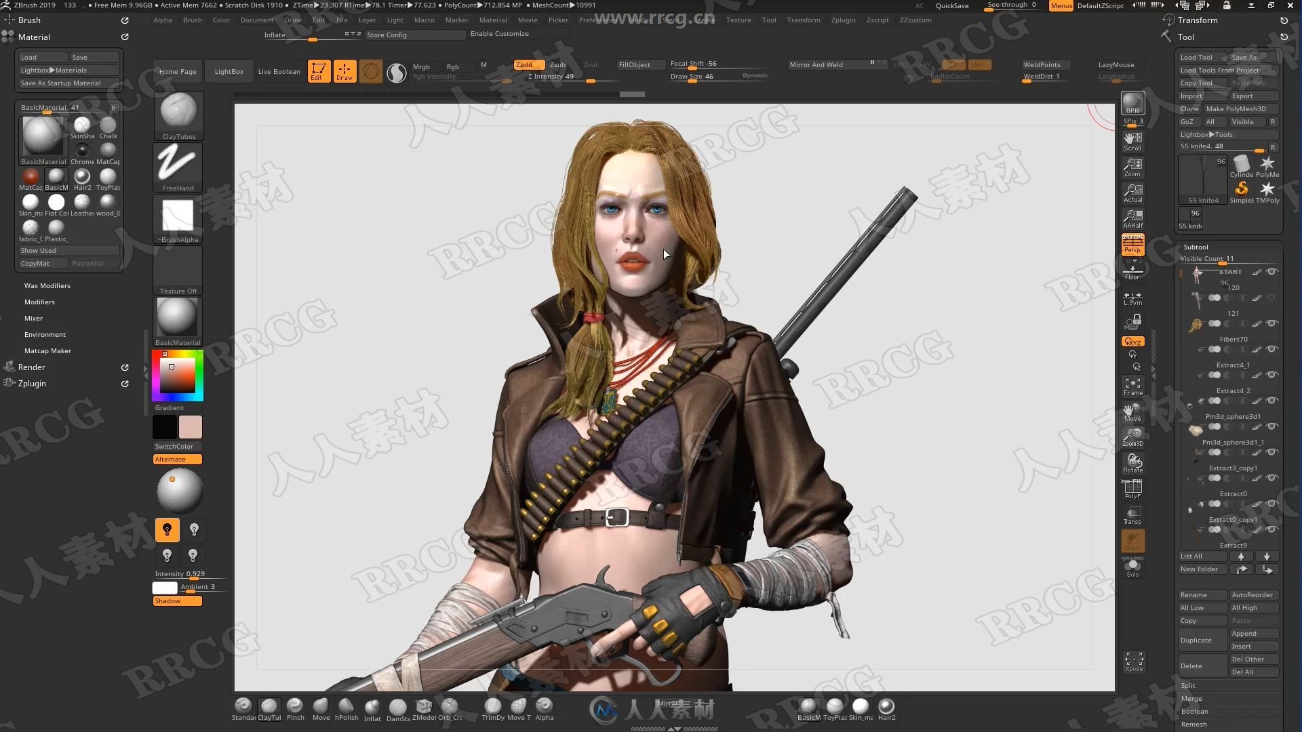Click the Render menu item

[x=31, y=367]
